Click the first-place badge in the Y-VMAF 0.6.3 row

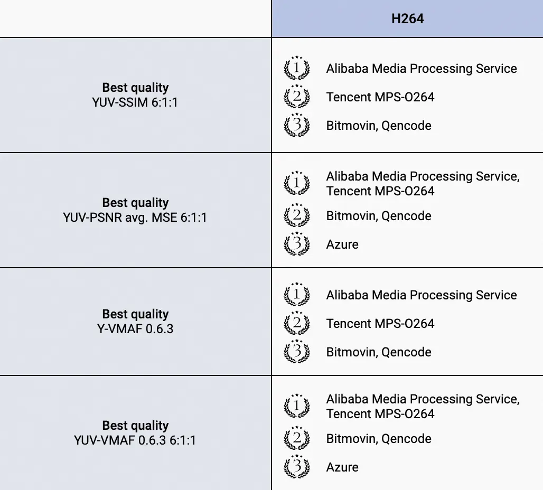point(297,295)
